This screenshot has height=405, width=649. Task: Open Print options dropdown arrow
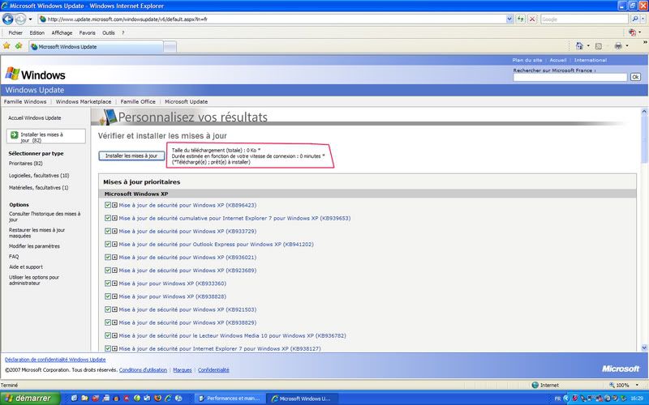[x=627, y=46]
